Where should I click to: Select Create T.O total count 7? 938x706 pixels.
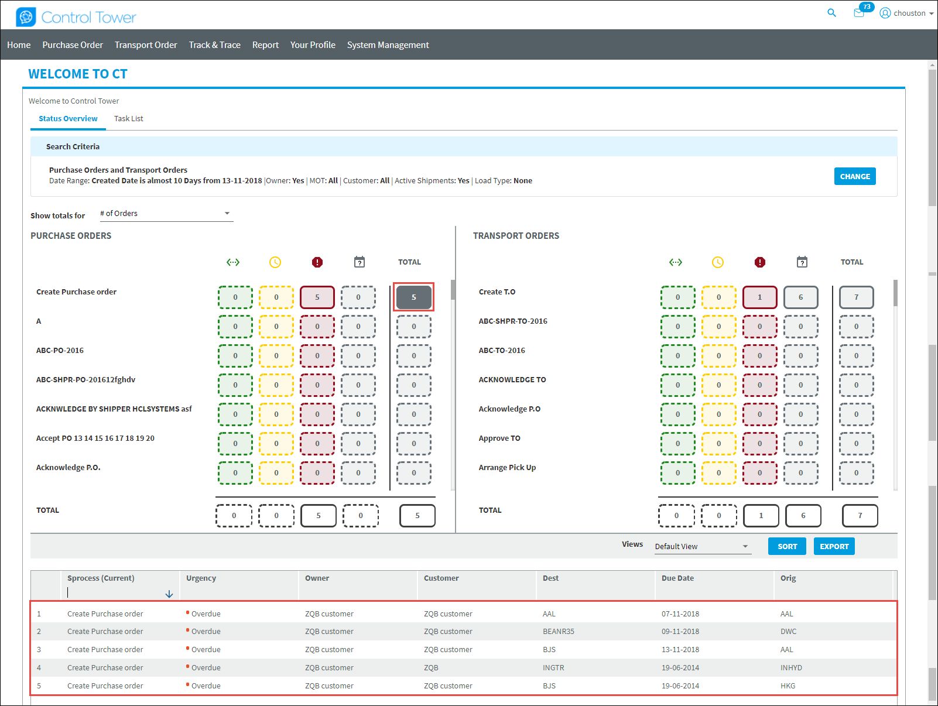tap(856, 297)
